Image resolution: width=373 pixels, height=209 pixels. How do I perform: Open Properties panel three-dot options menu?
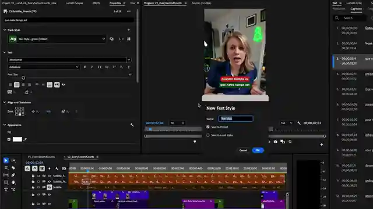coord(129,11)
